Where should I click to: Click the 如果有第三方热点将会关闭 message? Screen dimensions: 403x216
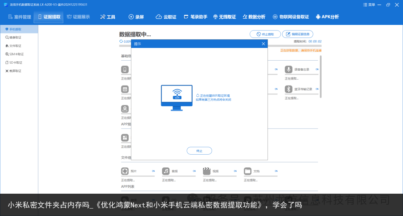(x=213, y=100)
